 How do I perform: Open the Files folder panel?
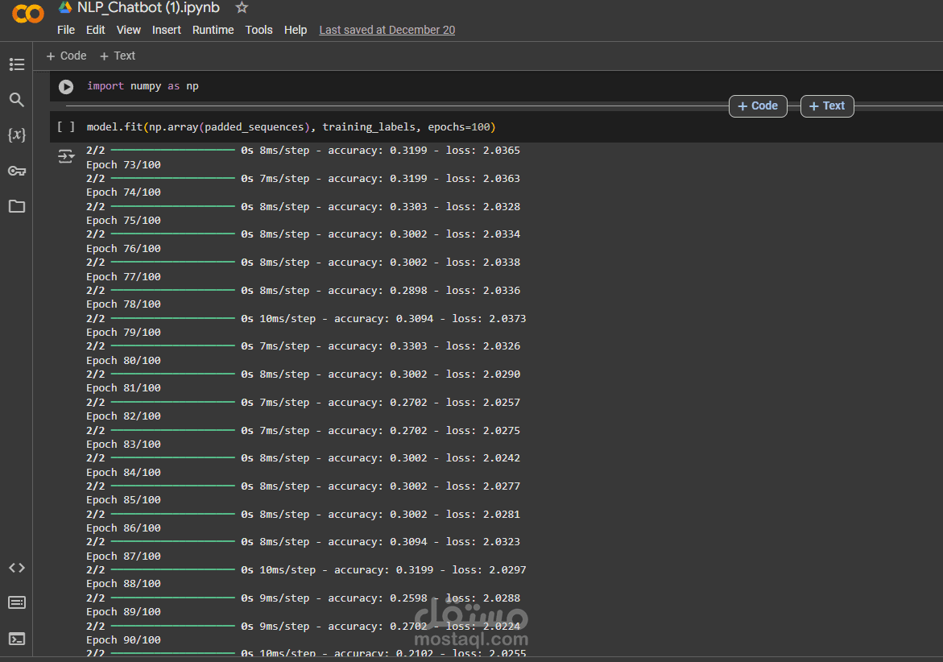coord(17,206)
